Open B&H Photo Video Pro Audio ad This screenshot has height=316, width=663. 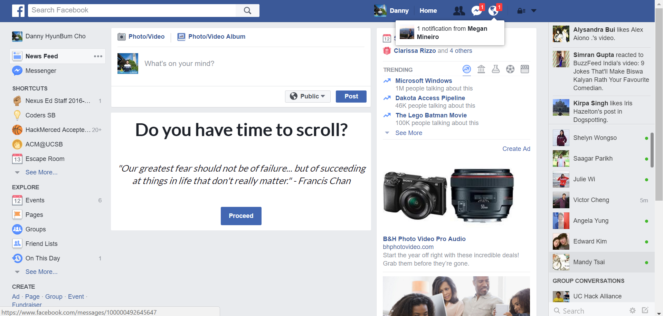tap(424, 239)
